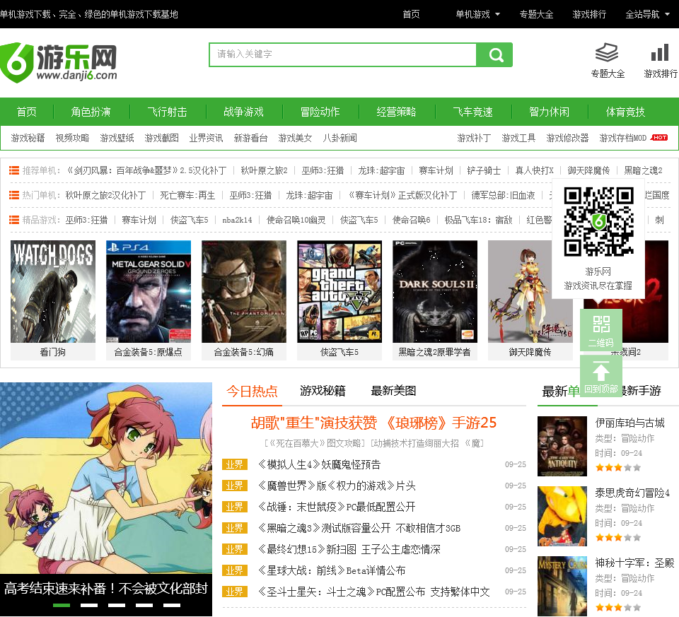This screenshot has height=617, width=679.
Task: Click the list icon beside 精品游戏
Action: pyautogui.click(x=14, y=220)
